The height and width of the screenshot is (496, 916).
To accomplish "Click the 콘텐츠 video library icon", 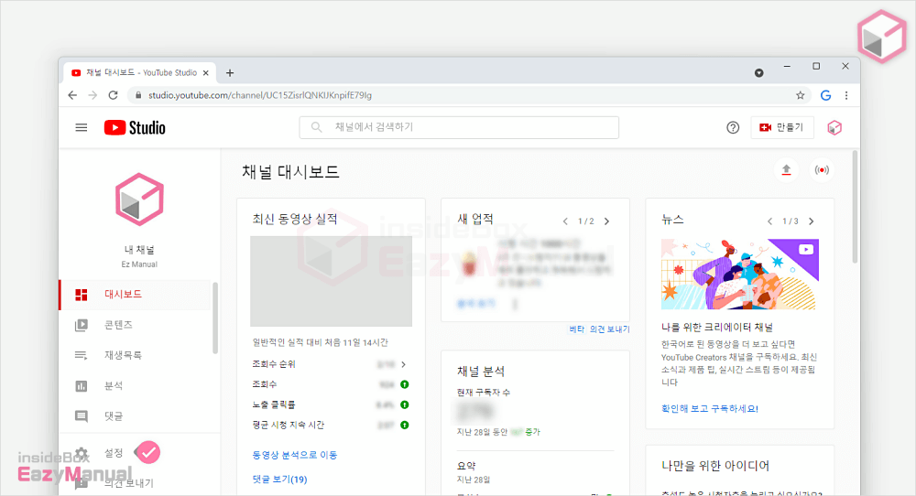I will (82, 325).
